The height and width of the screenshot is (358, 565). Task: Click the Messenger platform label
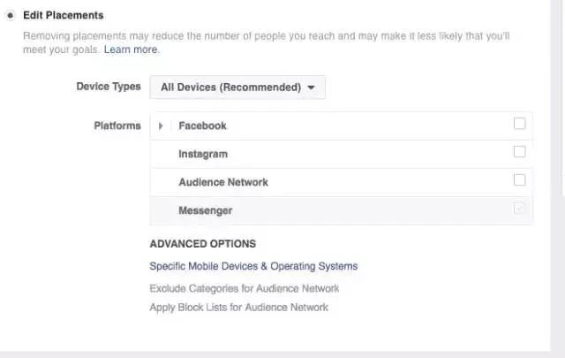(x=206, y=210)
